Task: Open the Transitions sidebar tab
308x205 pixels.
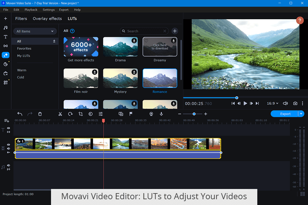Action: pos(5,46)
